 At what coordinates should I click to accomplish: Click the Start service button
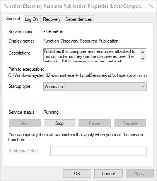(25, 123)
